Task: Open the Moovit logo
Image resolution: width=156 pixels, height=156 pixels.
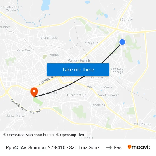Action: pos(139,147)
